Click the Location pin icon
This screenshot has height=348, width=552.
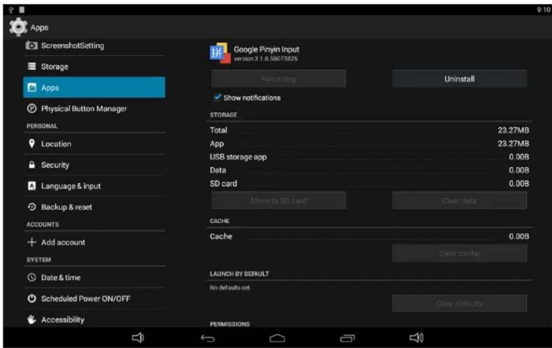31,143
